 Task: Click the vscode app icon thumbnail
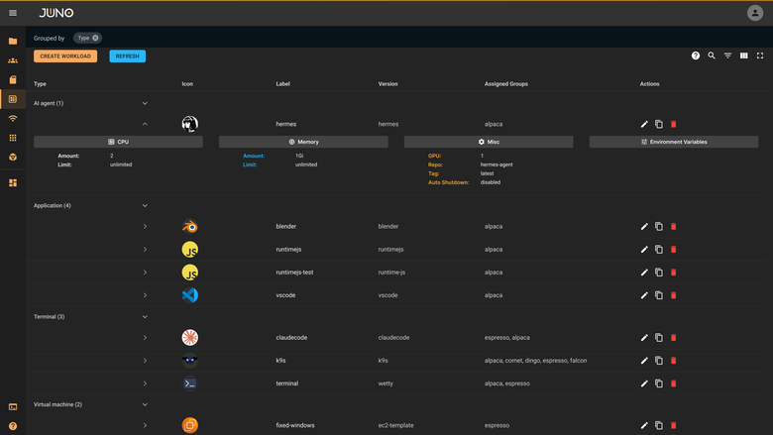click(x=190, y=295)
